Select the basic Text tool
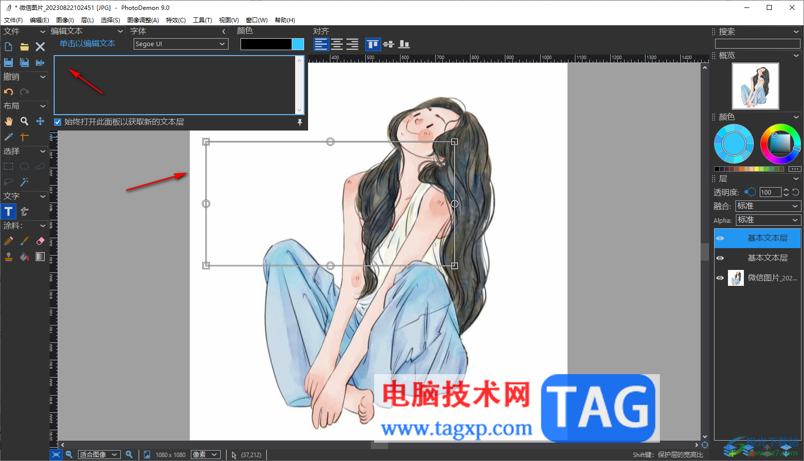Image resolution: width=804 pixels, height=461 pixels. coord(9,211)
